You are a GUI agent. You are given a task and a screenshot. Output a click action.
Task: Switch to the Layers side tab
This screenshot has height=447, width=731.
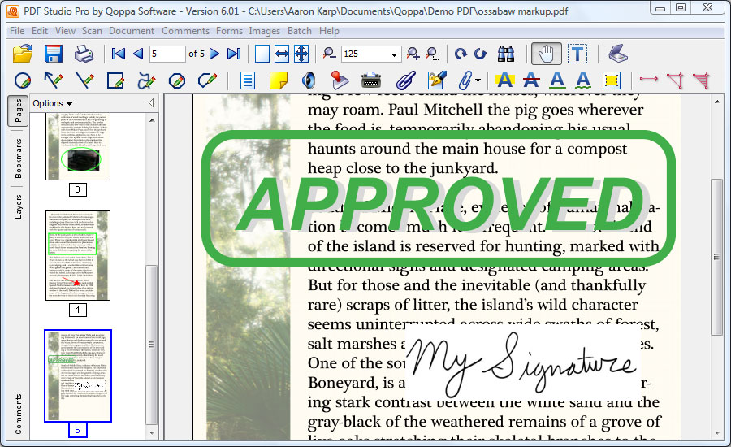(x=18, y=206)
